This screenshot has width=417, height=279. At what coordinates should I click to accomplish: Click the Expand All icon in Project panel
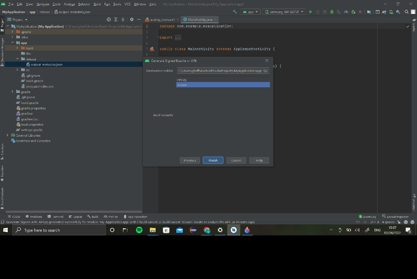116,20
